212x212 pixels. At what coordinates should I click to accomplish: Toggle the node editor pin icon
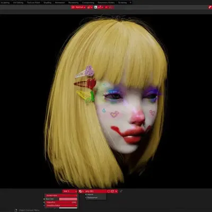click(121, 191)
